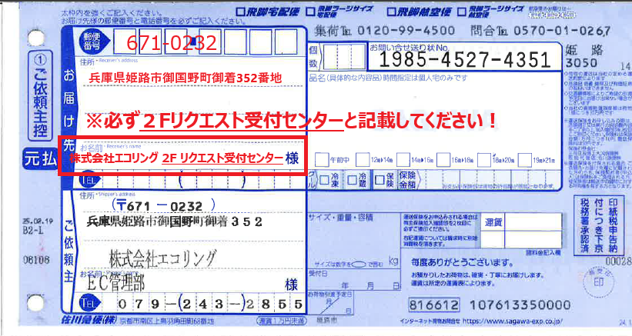
Task: Select the EC管理部 department name
Action: click(115, 284)
